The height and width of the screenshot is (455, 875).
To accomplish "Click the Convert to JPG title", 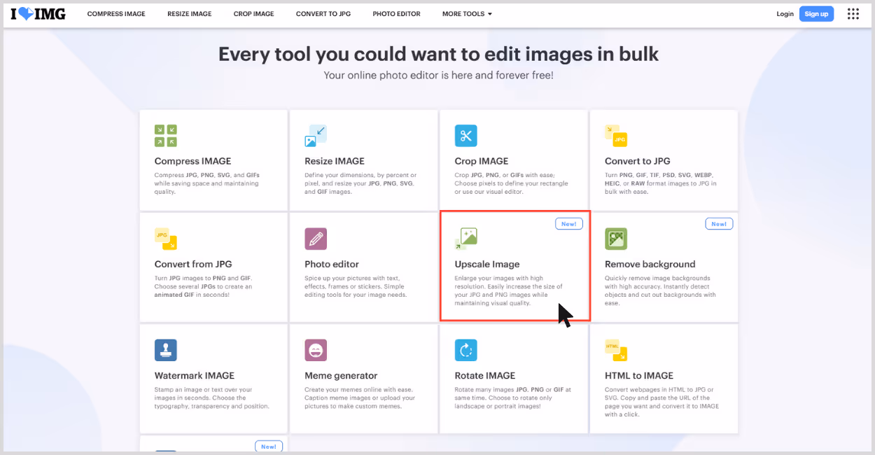I will tap(638, 161).
